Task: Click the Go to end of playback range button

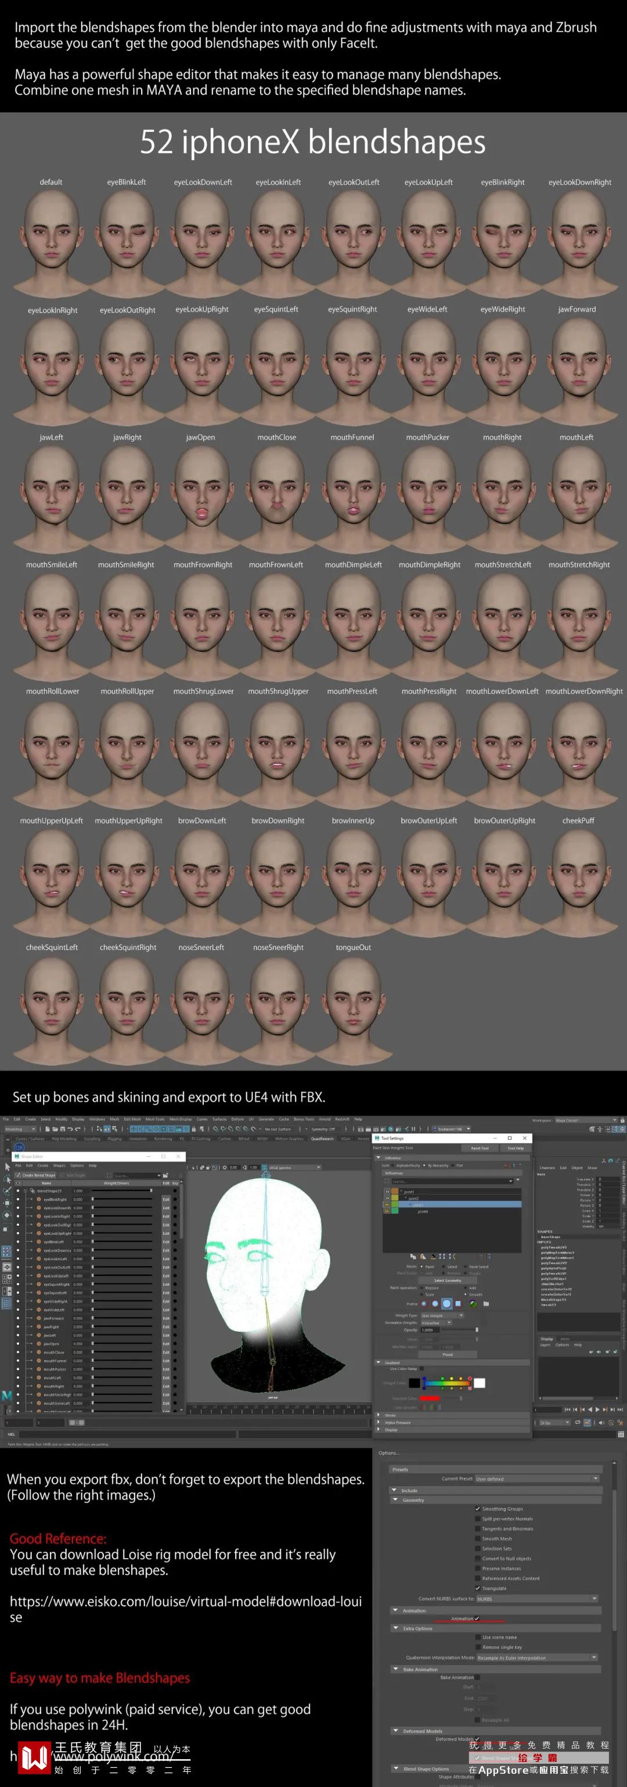Action: (x=620, y=1410)
